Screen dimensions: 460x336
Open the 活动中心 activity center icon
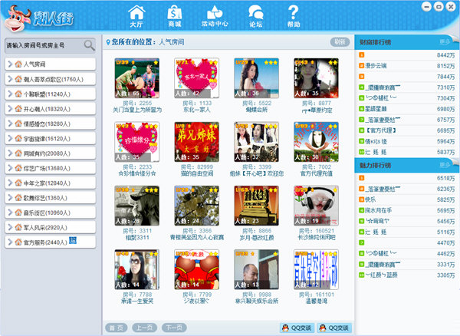[x=215, y=15]
